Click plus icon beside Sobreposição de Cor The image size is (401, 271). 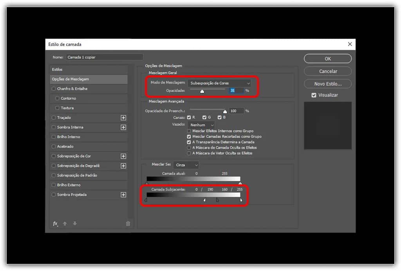(123, 156)
